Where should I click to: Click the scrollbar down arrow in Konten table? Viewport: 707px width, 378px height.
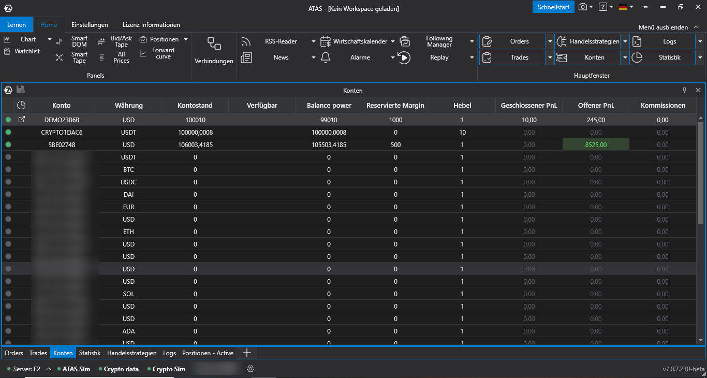(x=701, y=340)
